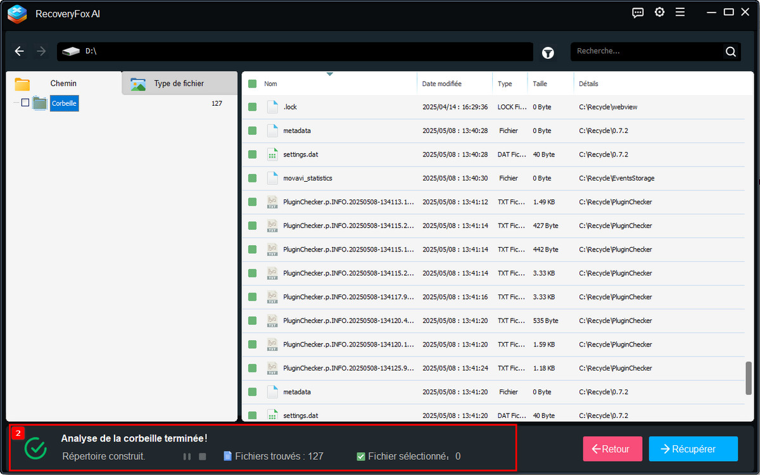Click the Récupérer button
The width and height of the screenshot is (760, 475).
pos(693,449)
